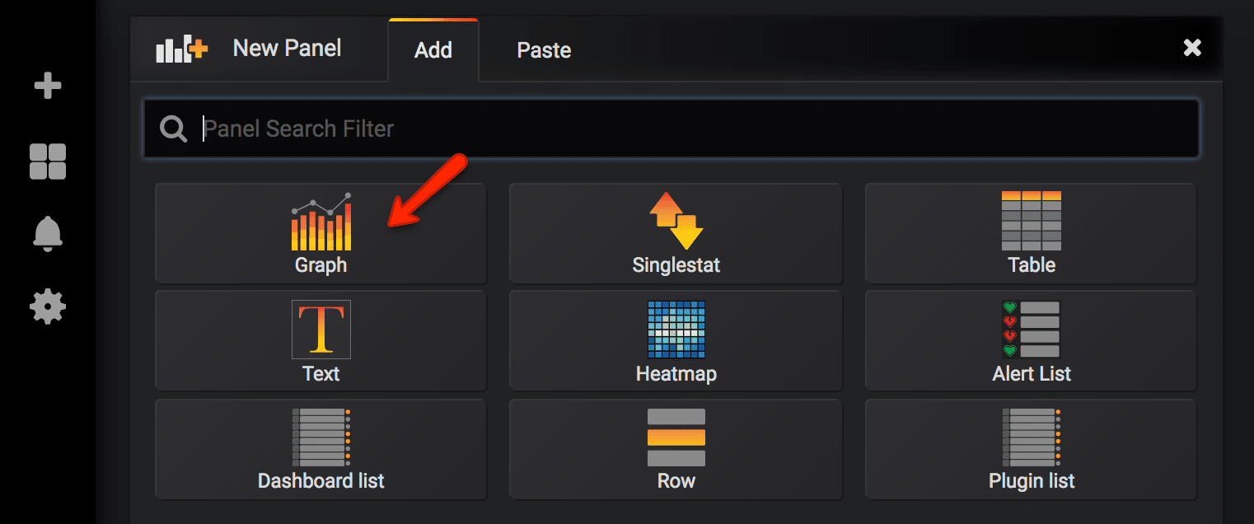Viewport: 1254px width, 524px height.
Task: Add an Alert List panel
Action: pos(1030,340)
